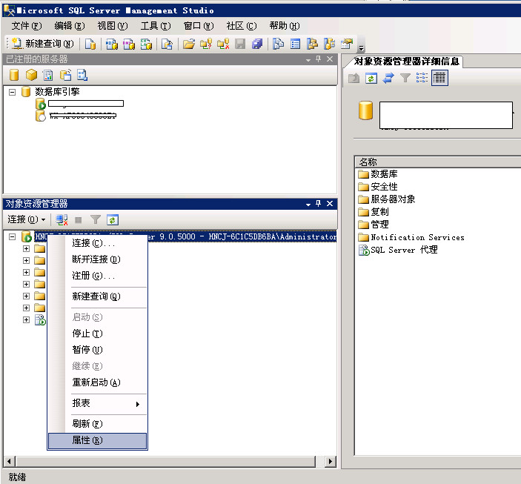Switch details pane to report details view
This screenshot has width=521, height=484.
click(439, 78)
